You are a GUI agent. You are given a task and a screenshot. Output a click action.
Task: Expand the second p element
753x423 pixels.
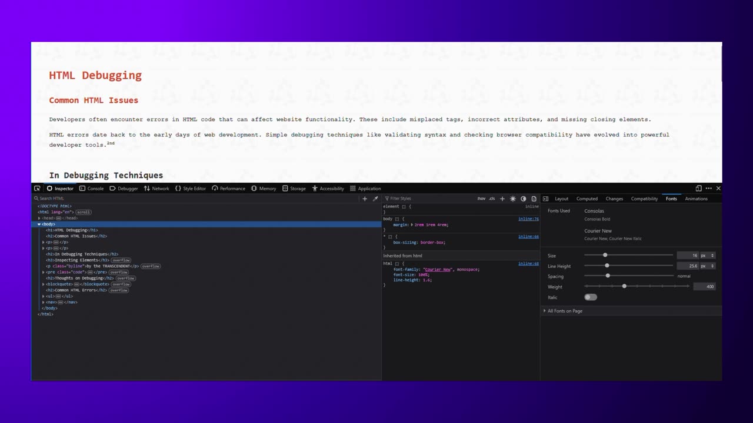coord(44,248)
